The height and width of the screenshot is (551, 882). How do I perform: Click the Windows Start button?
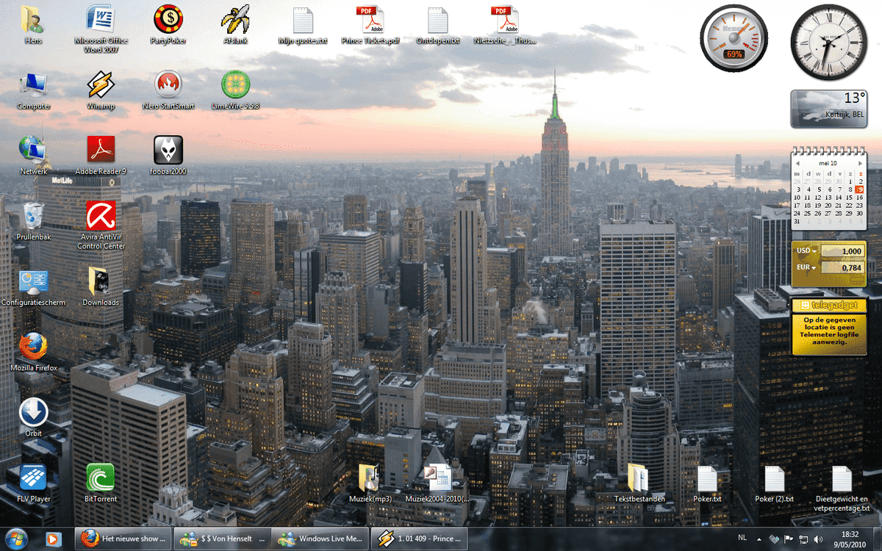[x=17, y=538]
